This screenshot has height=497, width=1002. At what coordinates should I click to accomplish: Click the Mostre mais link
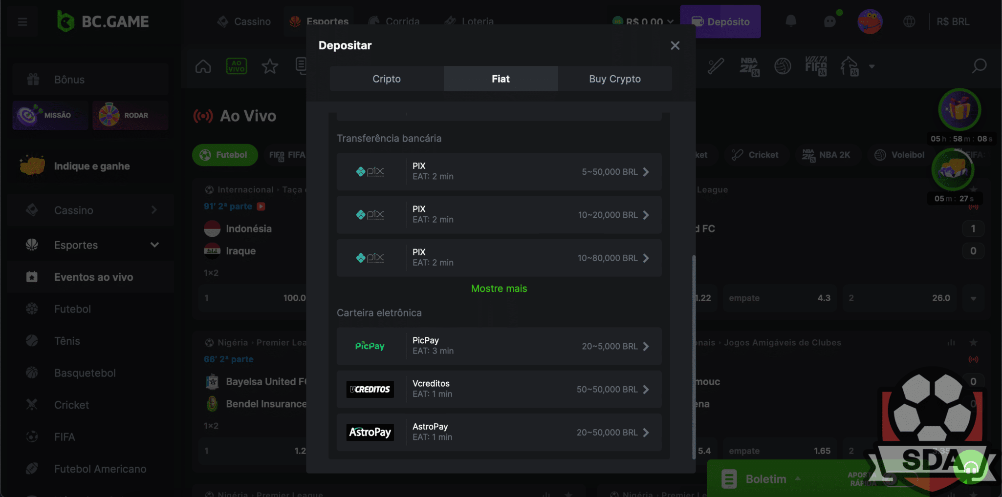(x=499, y=289)
